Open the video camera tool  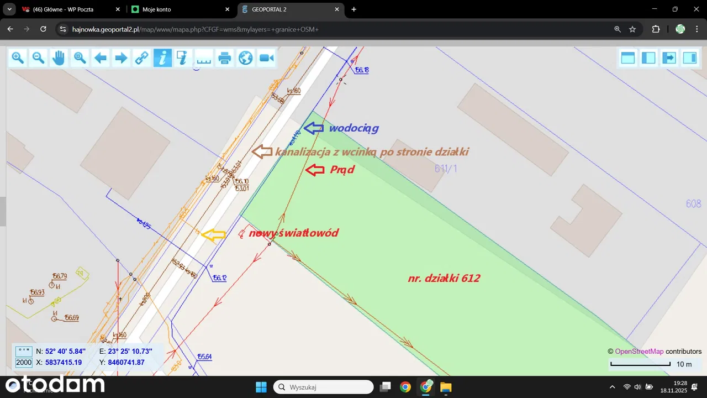[x=267, y=57]
